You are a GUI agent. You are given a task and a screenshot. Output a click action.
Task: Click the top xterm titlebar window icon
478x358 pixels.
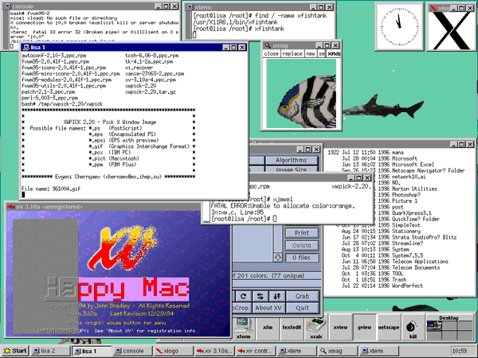pos(190,7)
